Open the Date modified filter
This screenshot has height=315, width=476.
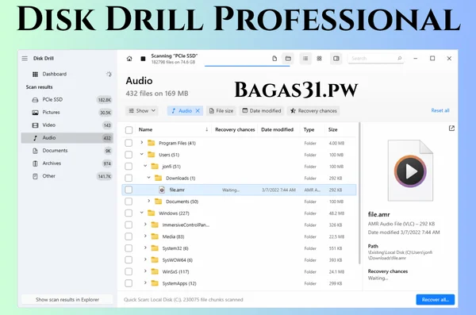[x=262, y=111]
